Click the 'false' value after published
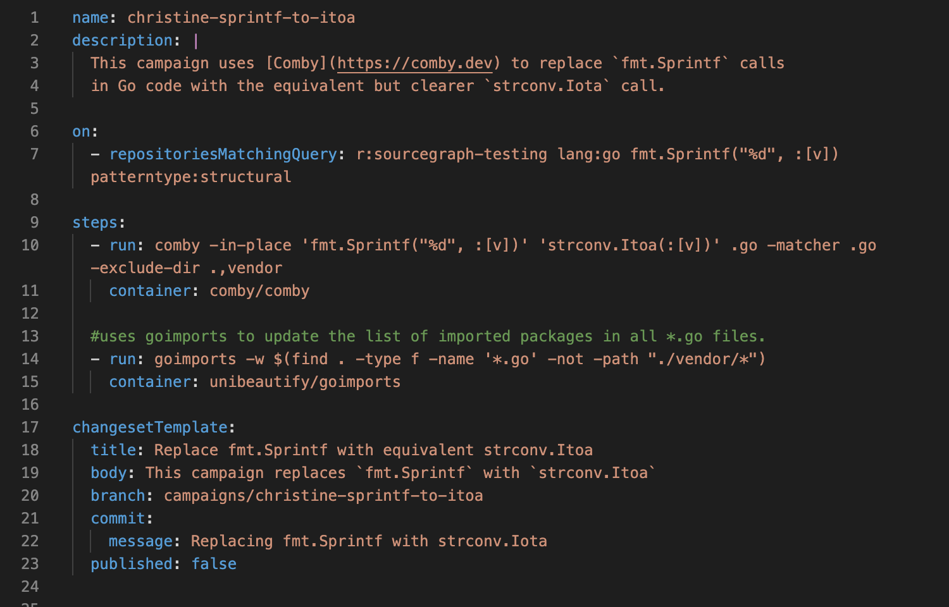The width and height of the screenshot is (949, 607). click(214, 564)
